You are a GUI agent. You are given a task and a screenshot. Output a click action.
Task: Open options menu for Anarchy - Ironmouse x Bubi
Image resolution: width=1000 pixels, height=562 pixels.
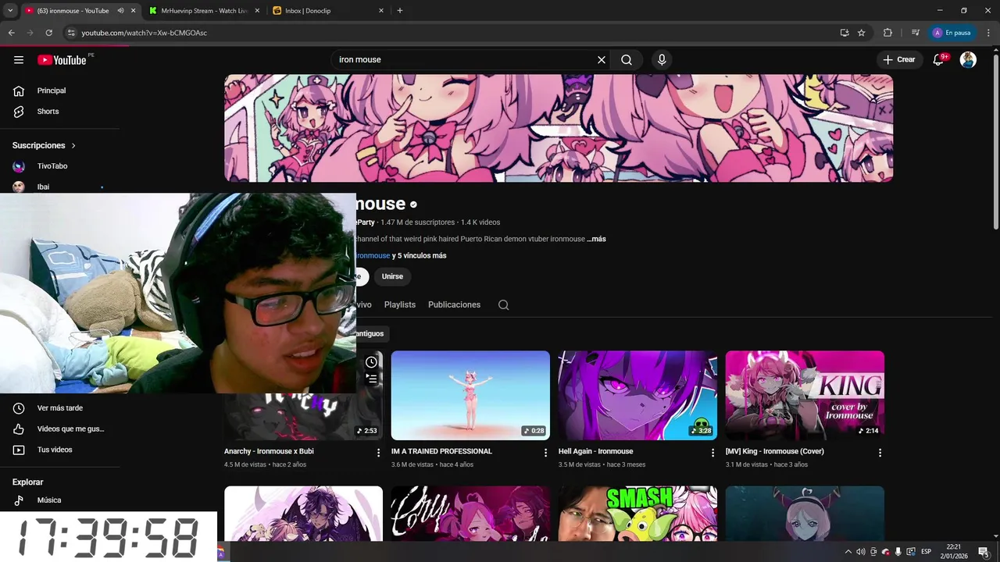click(378, 453)
